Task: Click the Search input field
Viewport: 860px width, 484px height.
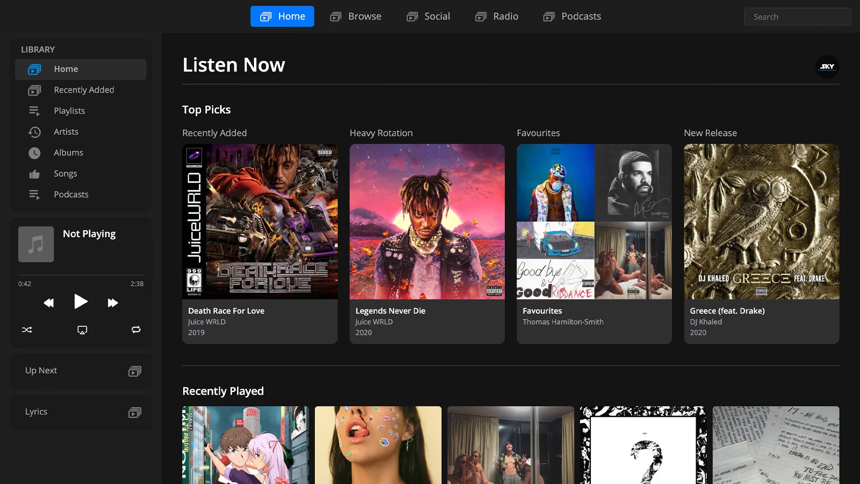Action: point(797,17)
